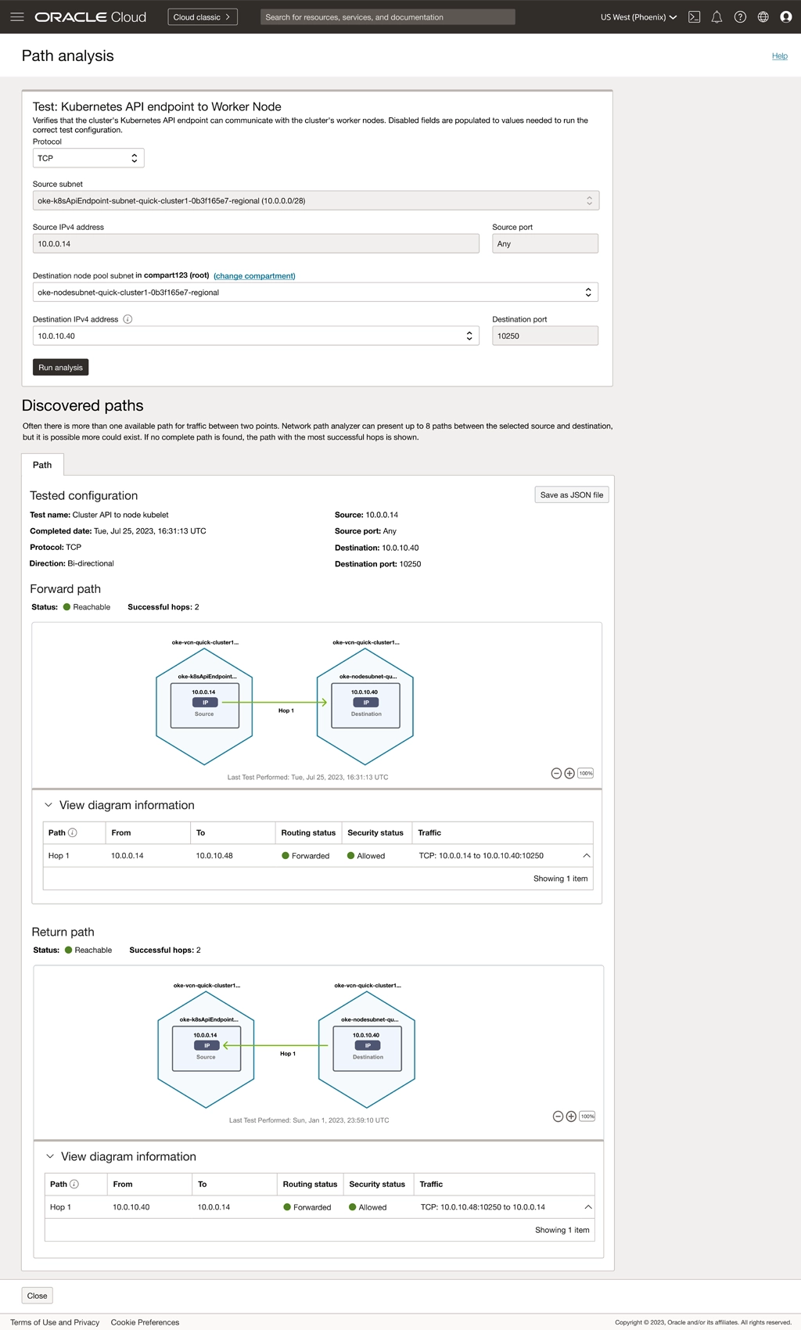Open the help question mark menu
Image resolution: width=801 pixels, height=1330 pixels.
[740, 16]
